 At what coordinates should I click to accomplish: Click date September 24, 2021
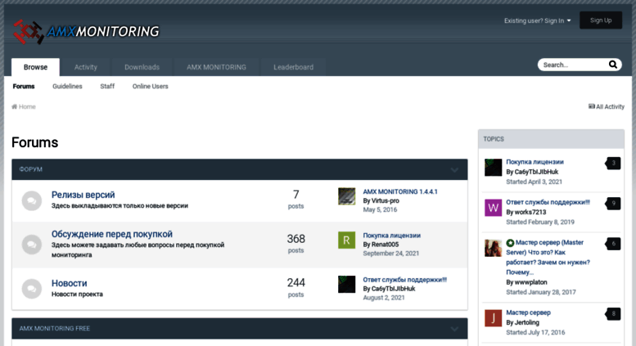click(x=391, y=254)
